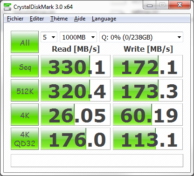Start the 512K benchmark test
Image resolution: width=194 pixels, height=176 pixels.
point(25,90)
